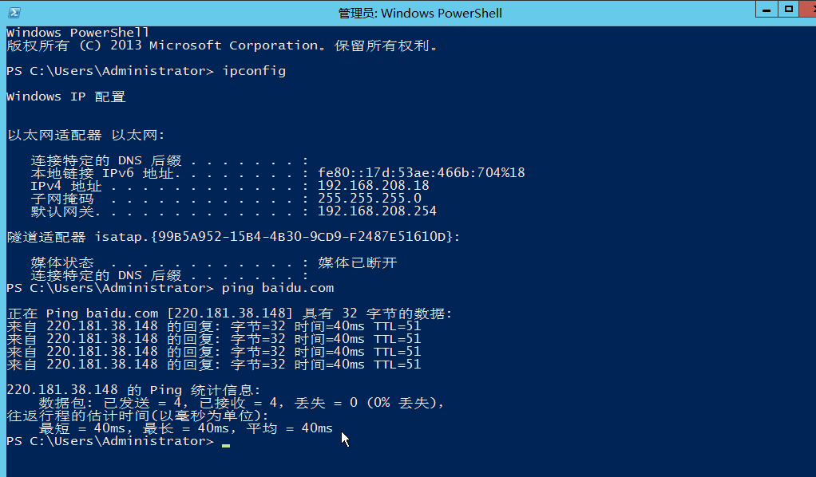The width and height of the screenshot is (816, 477).
Task: Maximize the PowerShell window
Action: [788, 9]
